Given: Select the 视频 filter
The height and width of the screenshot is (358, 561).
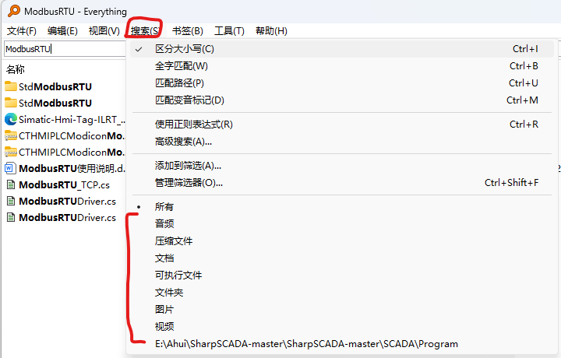Looking at the screenshot, I should (x=342, y=327).
